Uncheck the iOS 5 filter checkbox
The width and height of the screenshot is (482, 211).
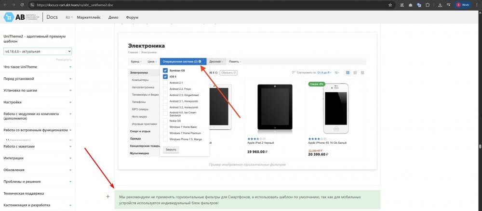click(165, 76)
